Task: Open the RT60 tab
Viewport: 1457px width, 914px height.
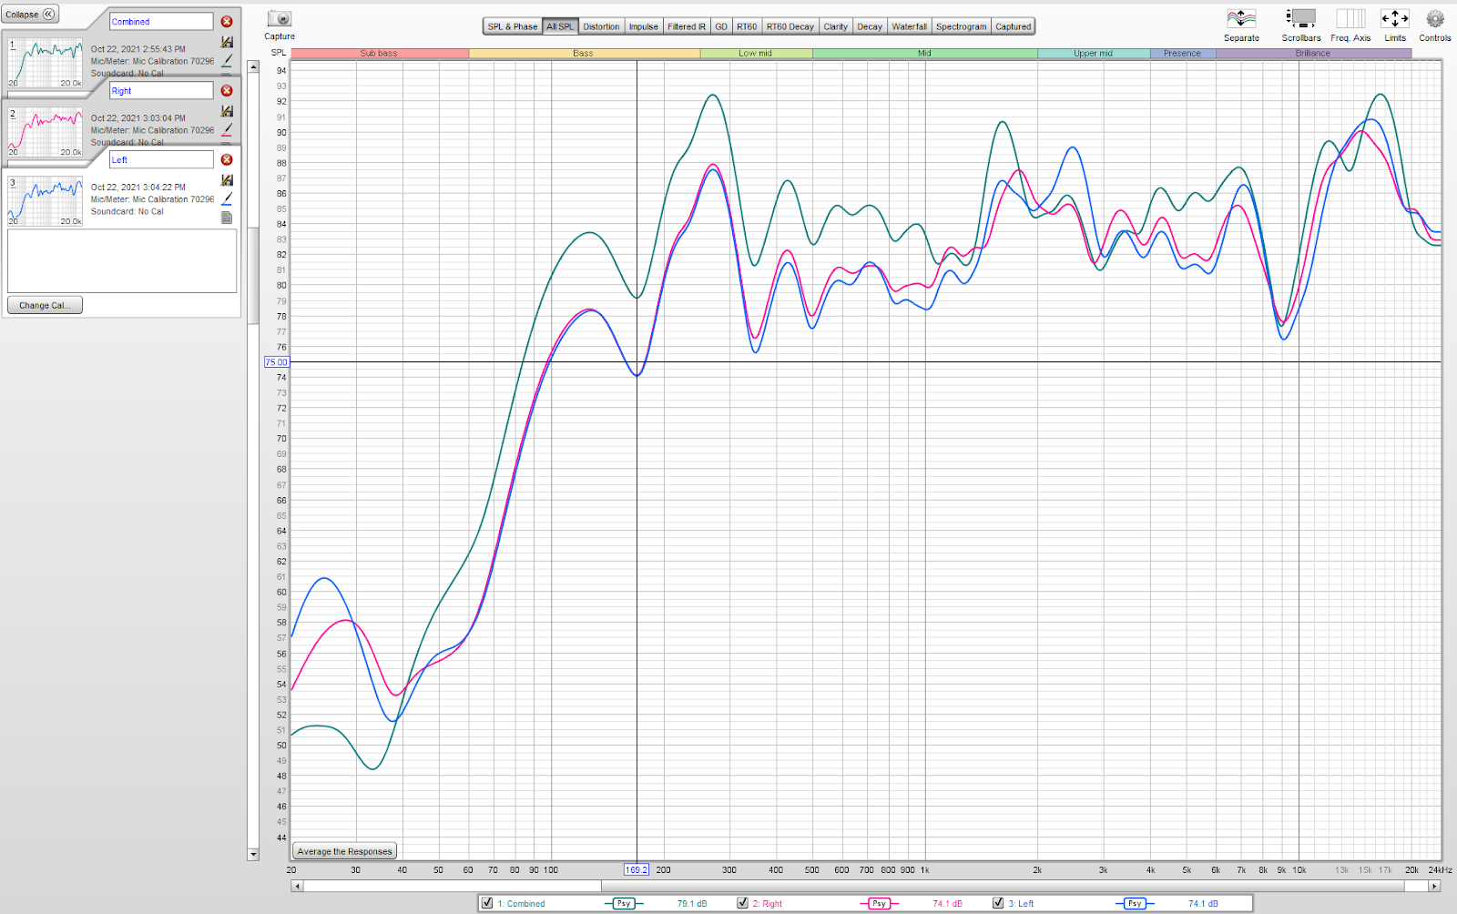Action: click(x=747, y=26)
